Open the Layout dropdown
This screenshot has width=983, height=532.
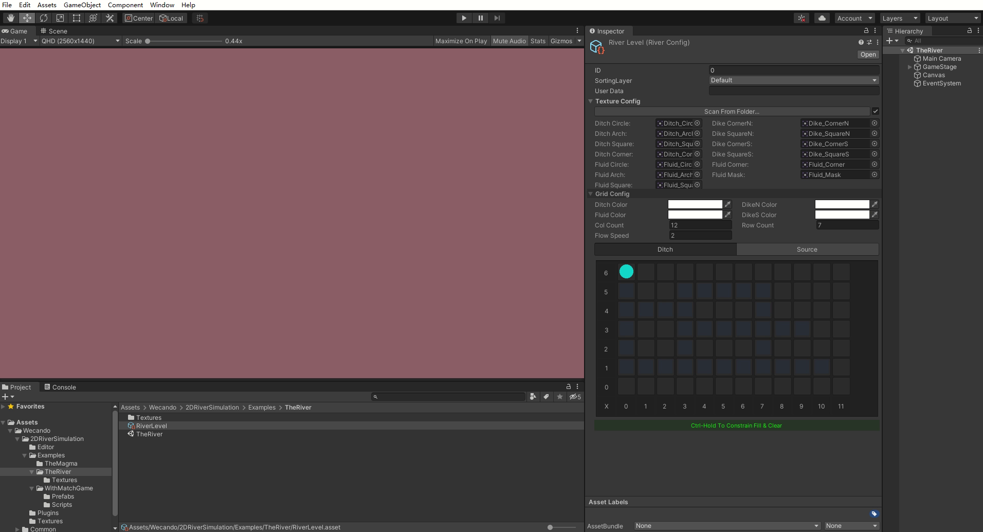click(953, 18)
